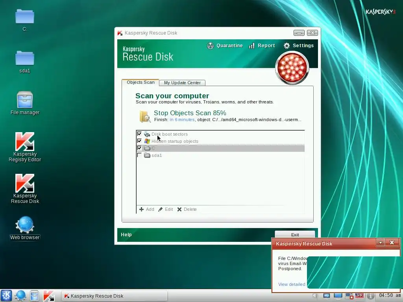Click Disk boot sectors drive icon

147,134
